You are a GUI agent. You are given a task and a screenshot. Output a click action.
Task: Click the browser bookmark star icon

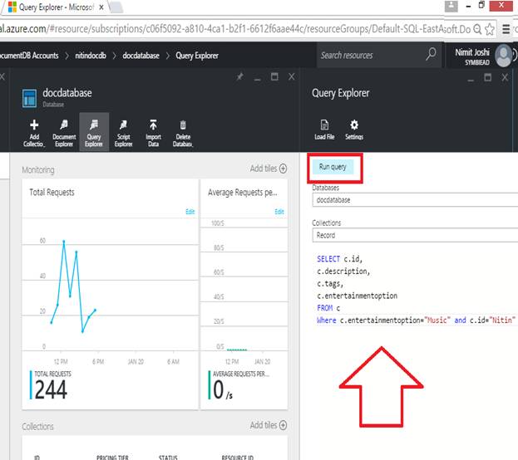point(490,29)
